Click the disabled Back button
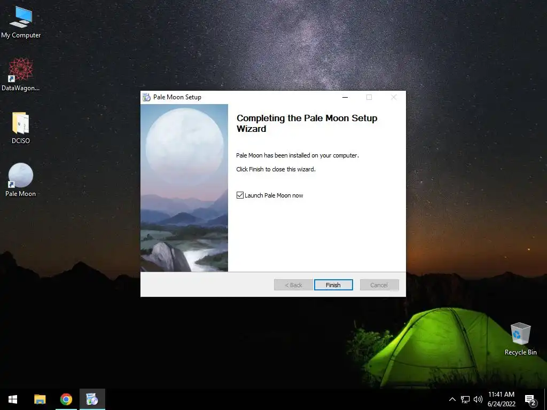This screenshot has height=410, width=547. coord(293,285)
